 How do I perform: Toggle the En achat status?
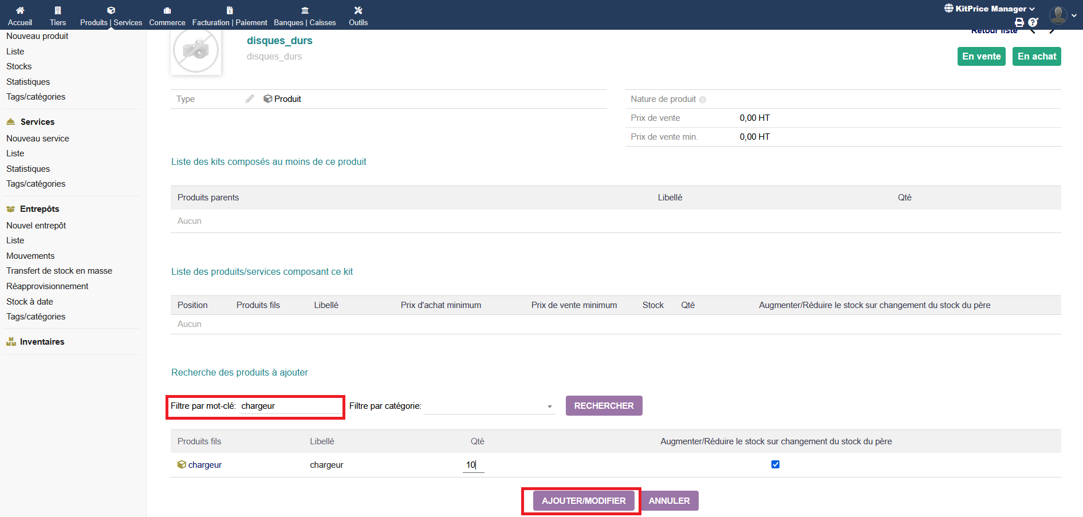click(1037, 56)
